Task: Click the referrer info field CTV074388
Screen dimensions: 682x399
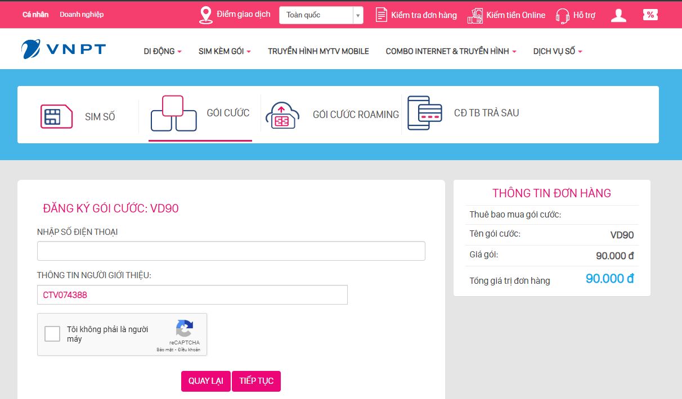Action: click(192, 295)
